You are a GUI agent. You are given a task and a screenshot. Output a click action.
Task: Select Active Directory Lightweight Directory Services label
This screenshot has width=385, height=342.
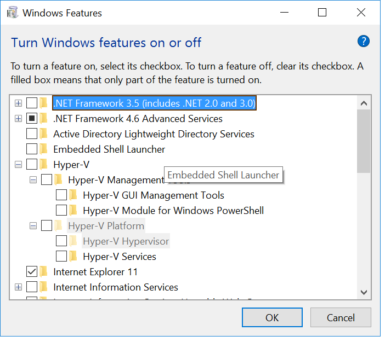154,134
